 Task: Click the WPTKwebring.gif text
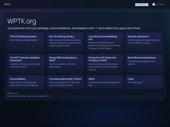(135, 82)
